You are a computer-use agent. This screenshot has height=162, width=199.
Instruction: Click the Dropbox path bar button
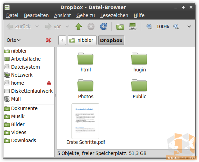tap(111, 40)
